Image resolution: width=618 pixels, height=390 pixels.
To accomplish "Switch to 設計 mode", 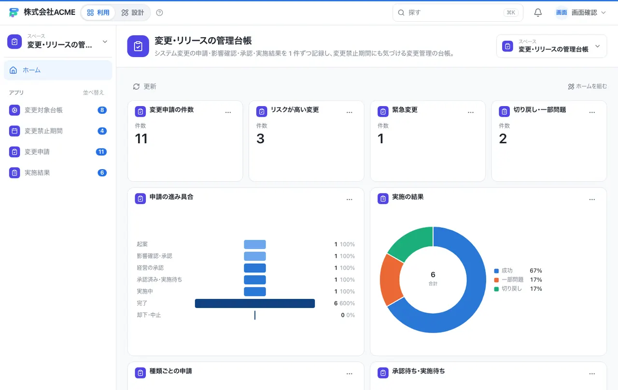I will (x=133, y=13).
